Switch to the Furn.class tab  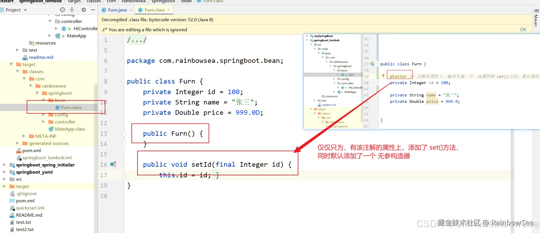[x=154, y=10]
